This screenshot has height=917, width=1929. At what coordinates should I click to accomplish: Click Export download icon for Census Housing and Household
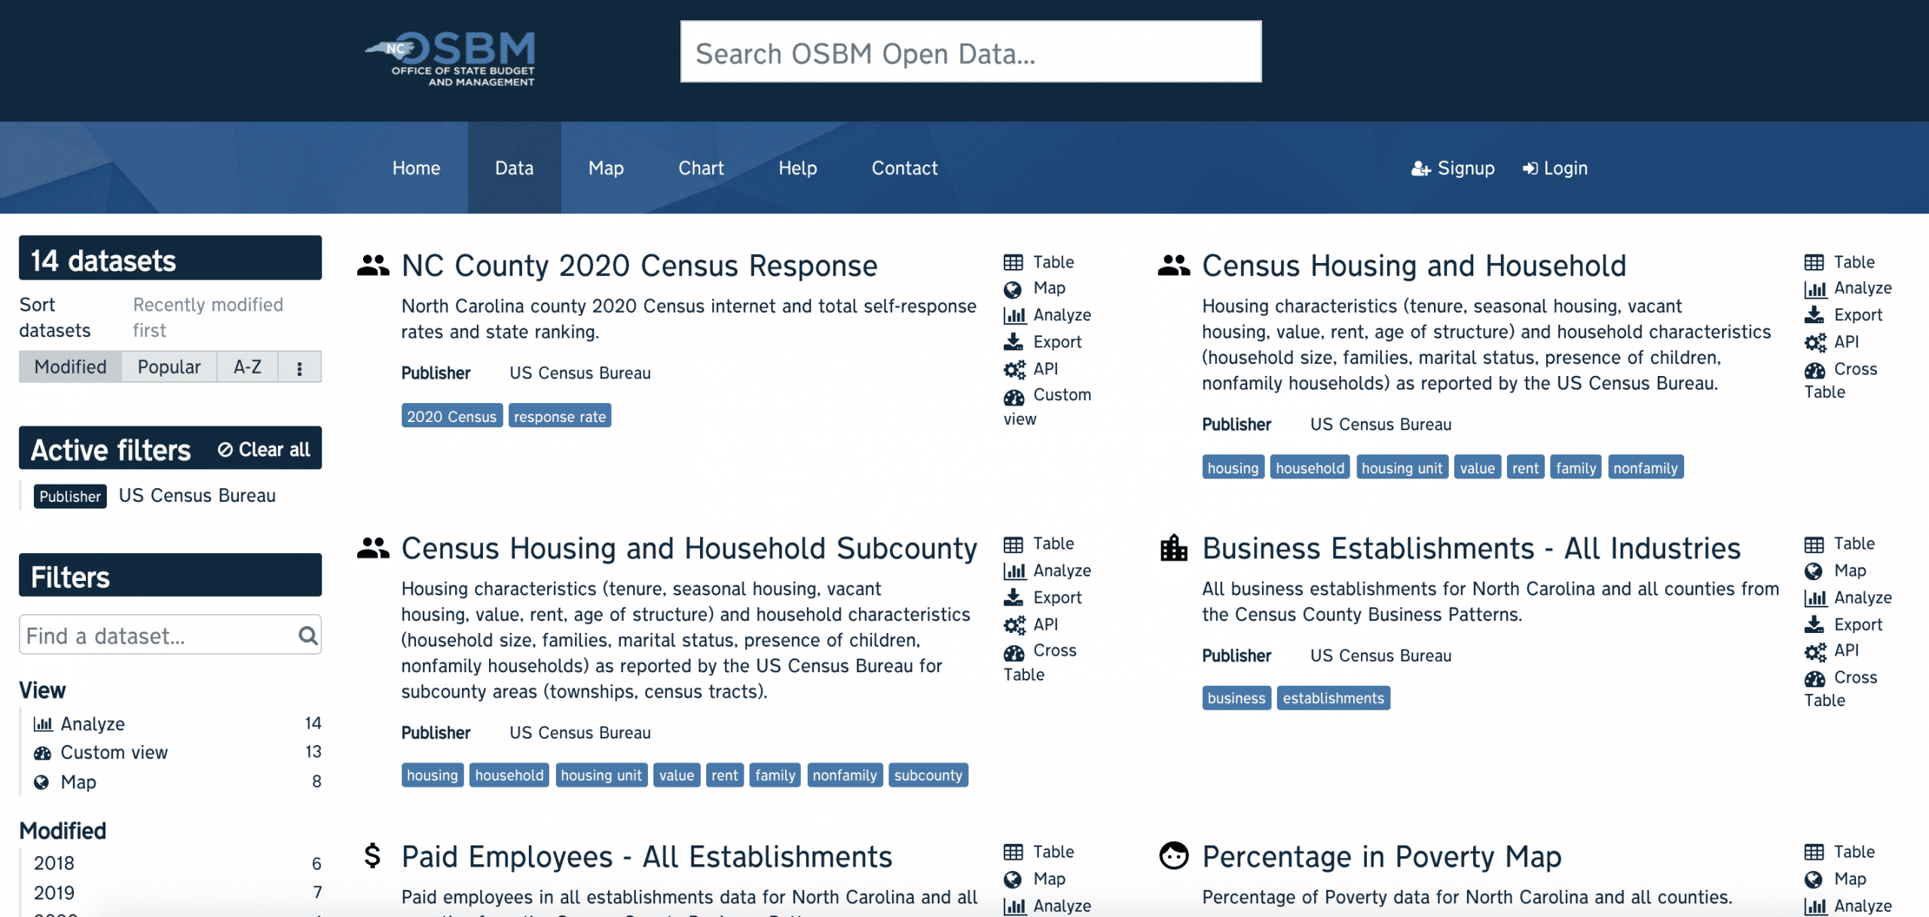pyautogui.click(x=1814, y=315)
